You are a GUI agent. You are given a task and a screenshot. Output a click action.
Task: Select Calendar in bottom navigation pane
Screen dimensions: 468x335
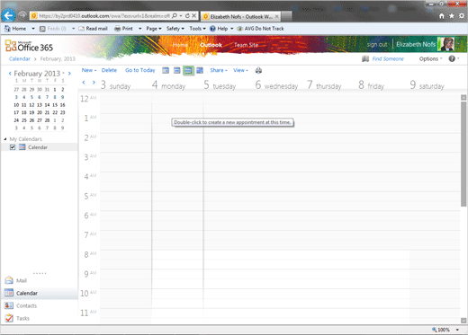coord(39,293)
